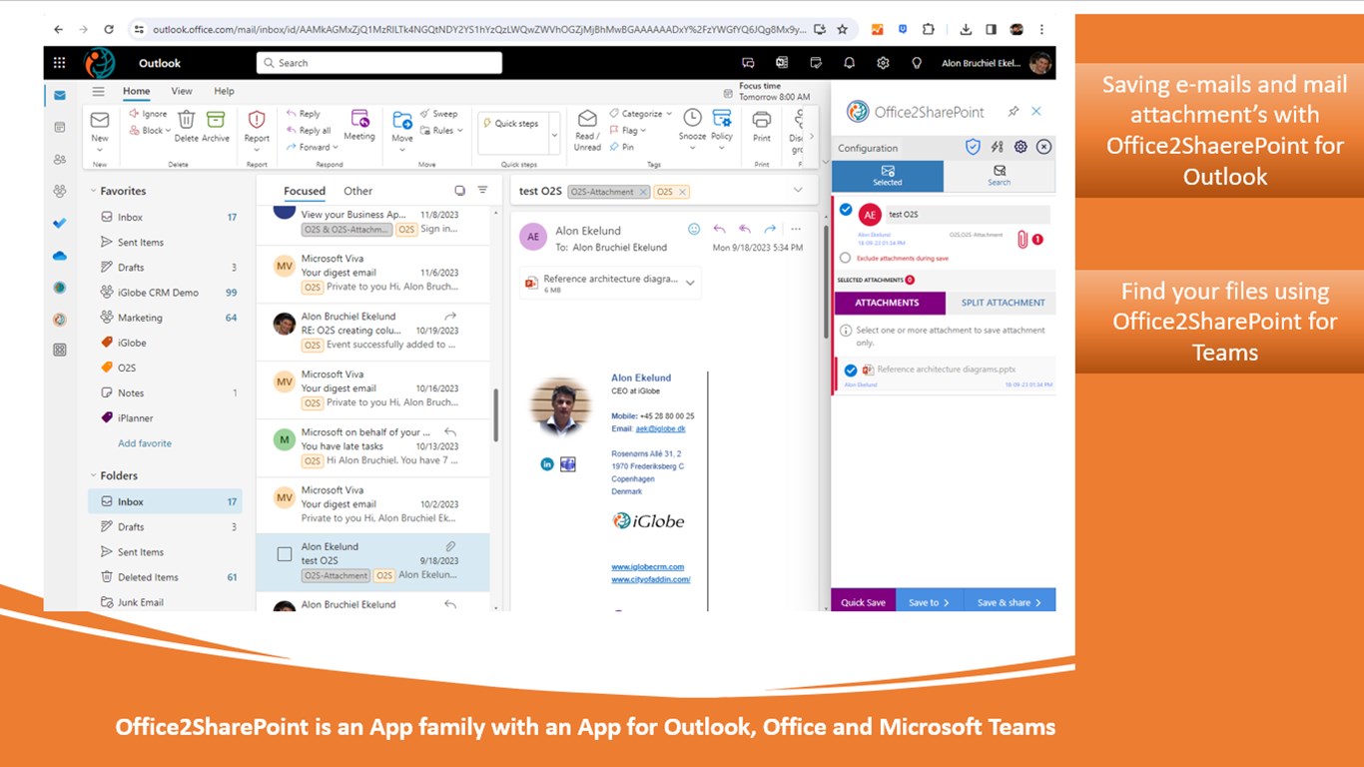Tick the checkbox on Alon Ekelund email
1364x767 pixels.
click(284, 554)
